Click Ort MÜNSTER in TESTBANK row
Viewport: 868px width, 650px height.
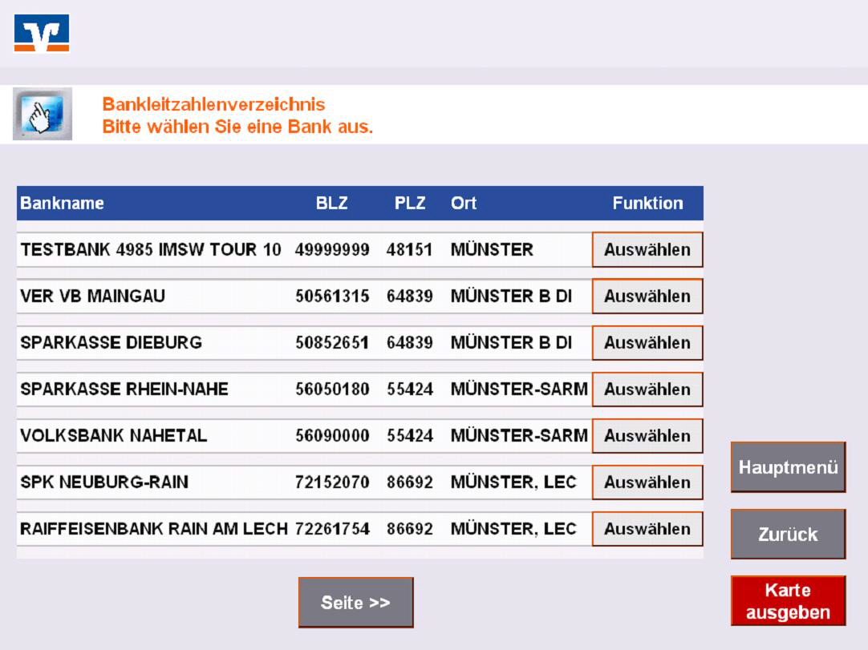492,249
